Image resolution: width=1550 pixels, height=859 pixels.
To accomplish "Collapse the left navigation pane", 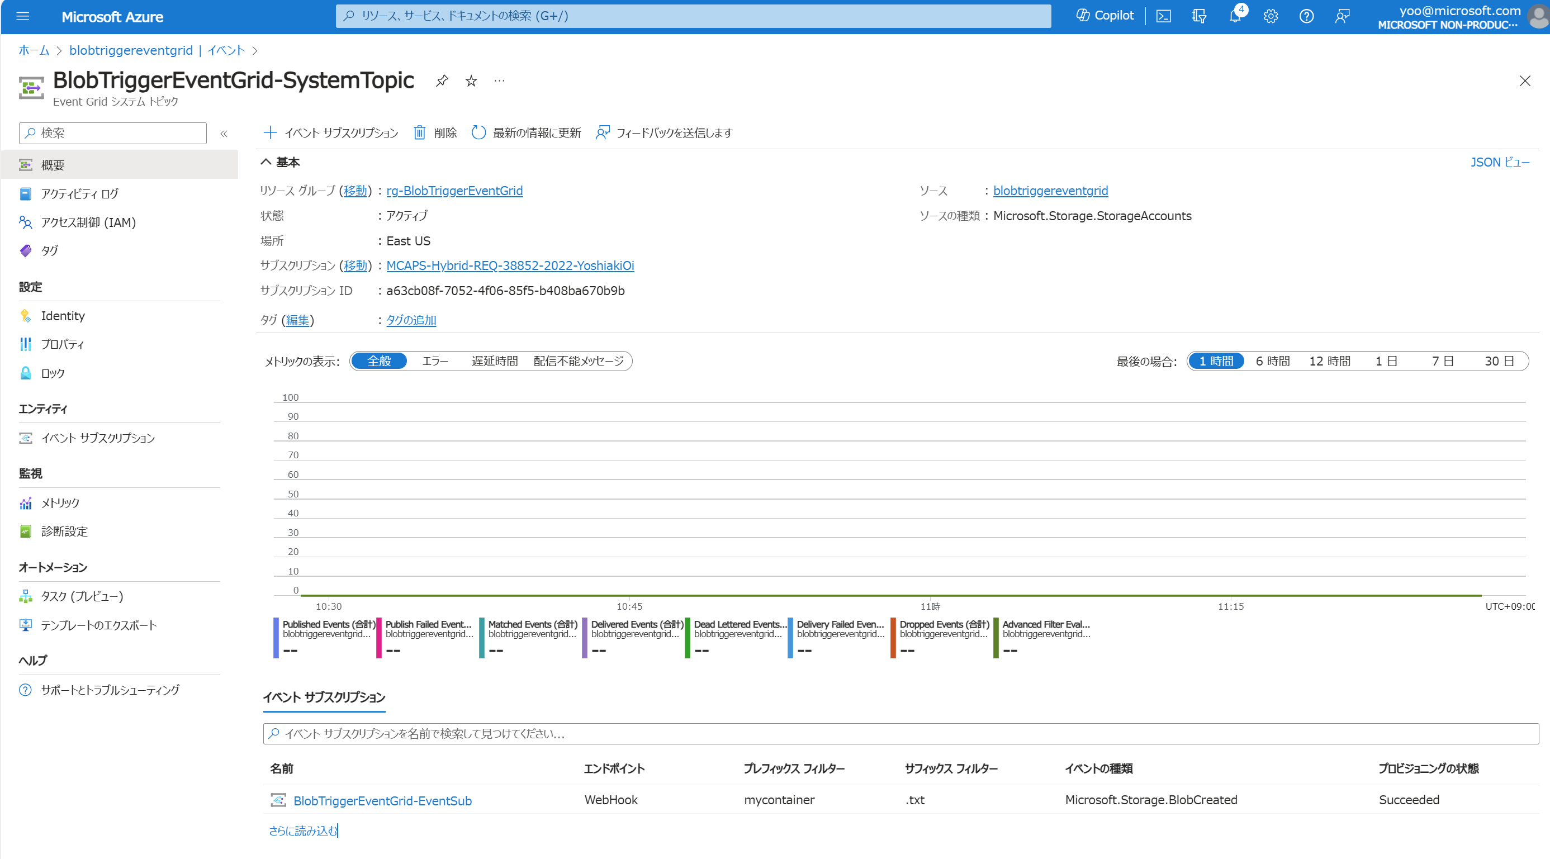I will (x=223, y=134).
